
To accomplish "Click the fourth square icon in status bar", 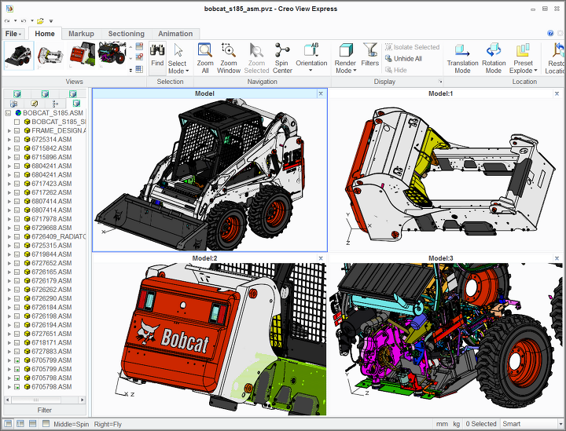I will [x=46, y=423].
